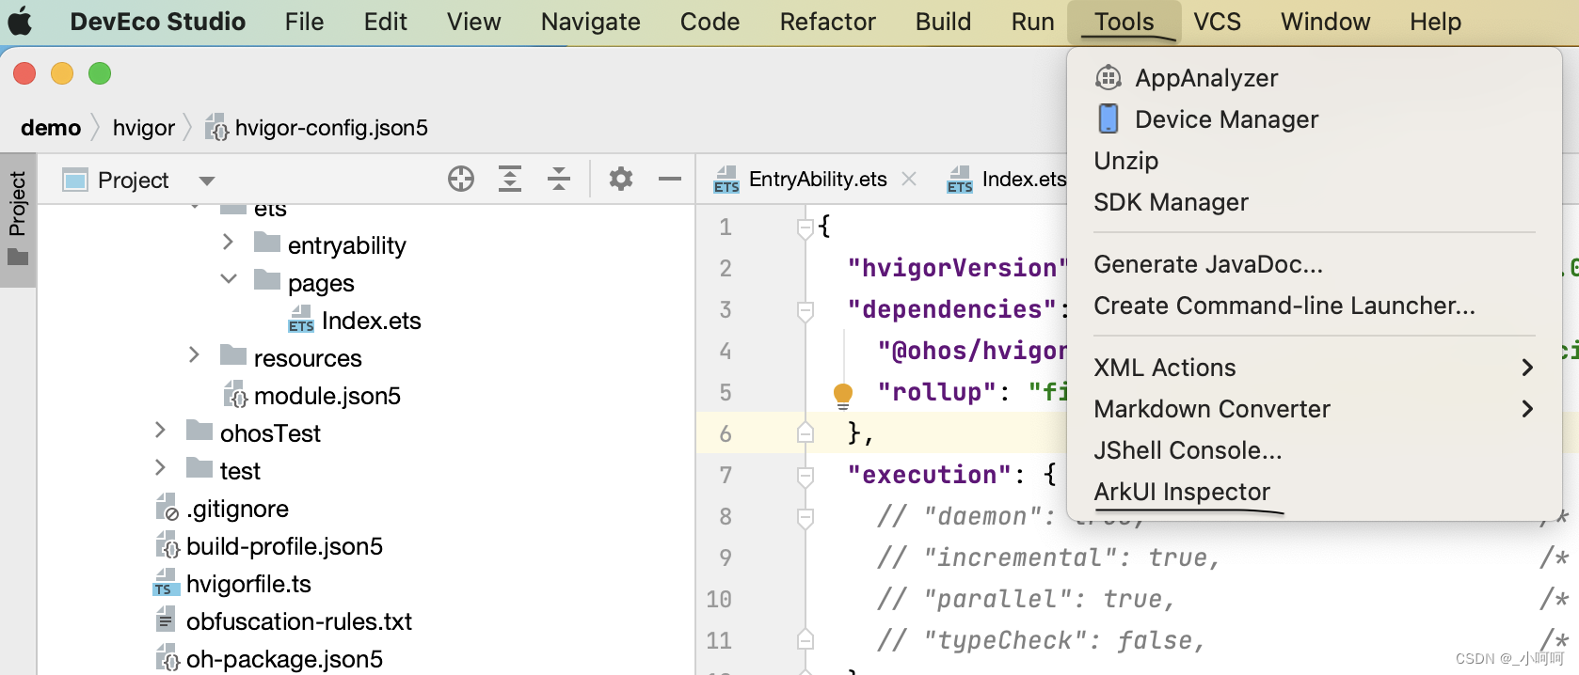
Task: Switch to Index.ets editor tab
Action: tap(1007, 179)
